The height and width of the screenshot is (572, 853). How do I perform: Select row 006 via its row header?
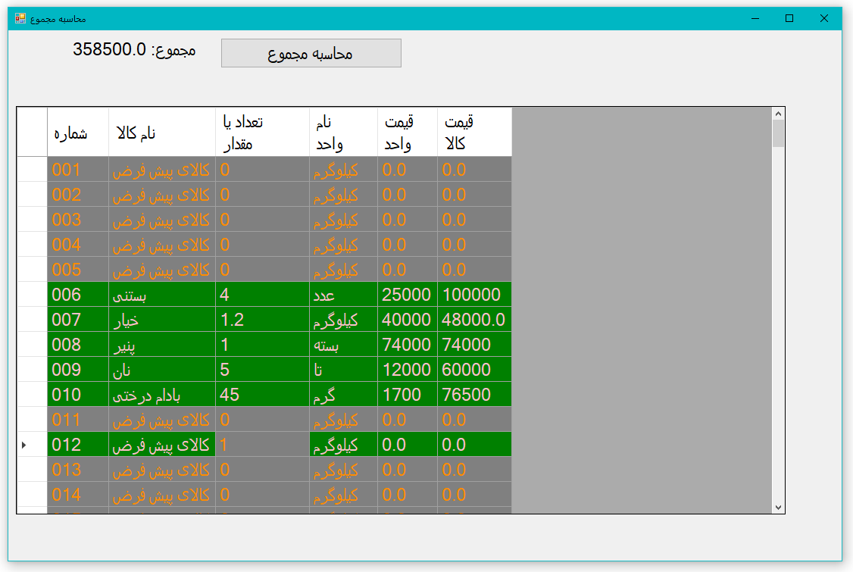click(32, 295)
